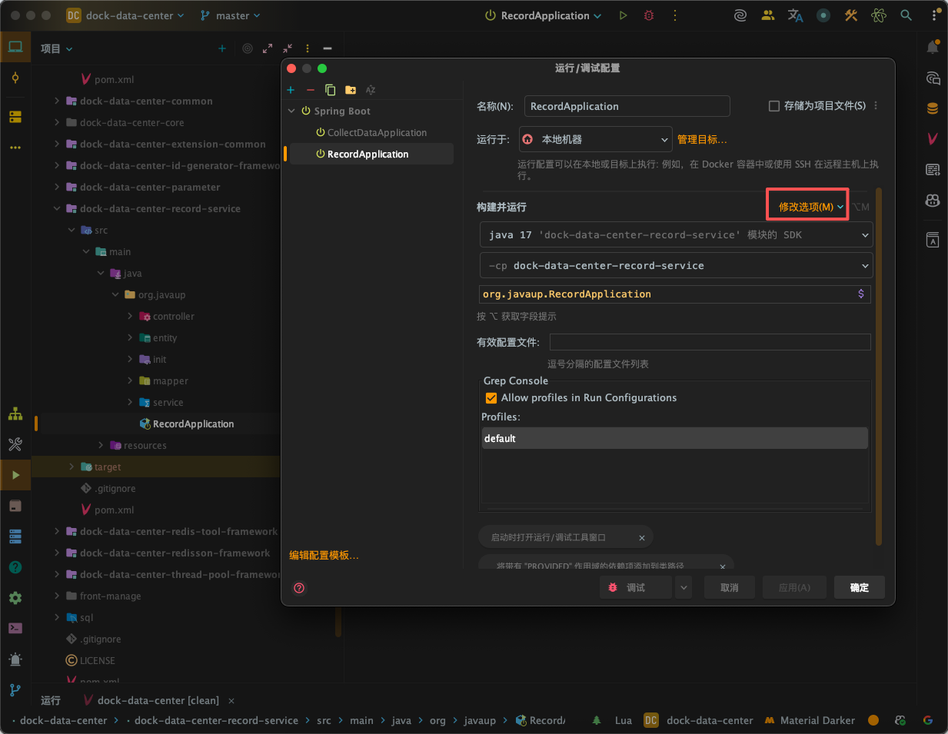Open the local machine run target dropdown

pos(595,140)
